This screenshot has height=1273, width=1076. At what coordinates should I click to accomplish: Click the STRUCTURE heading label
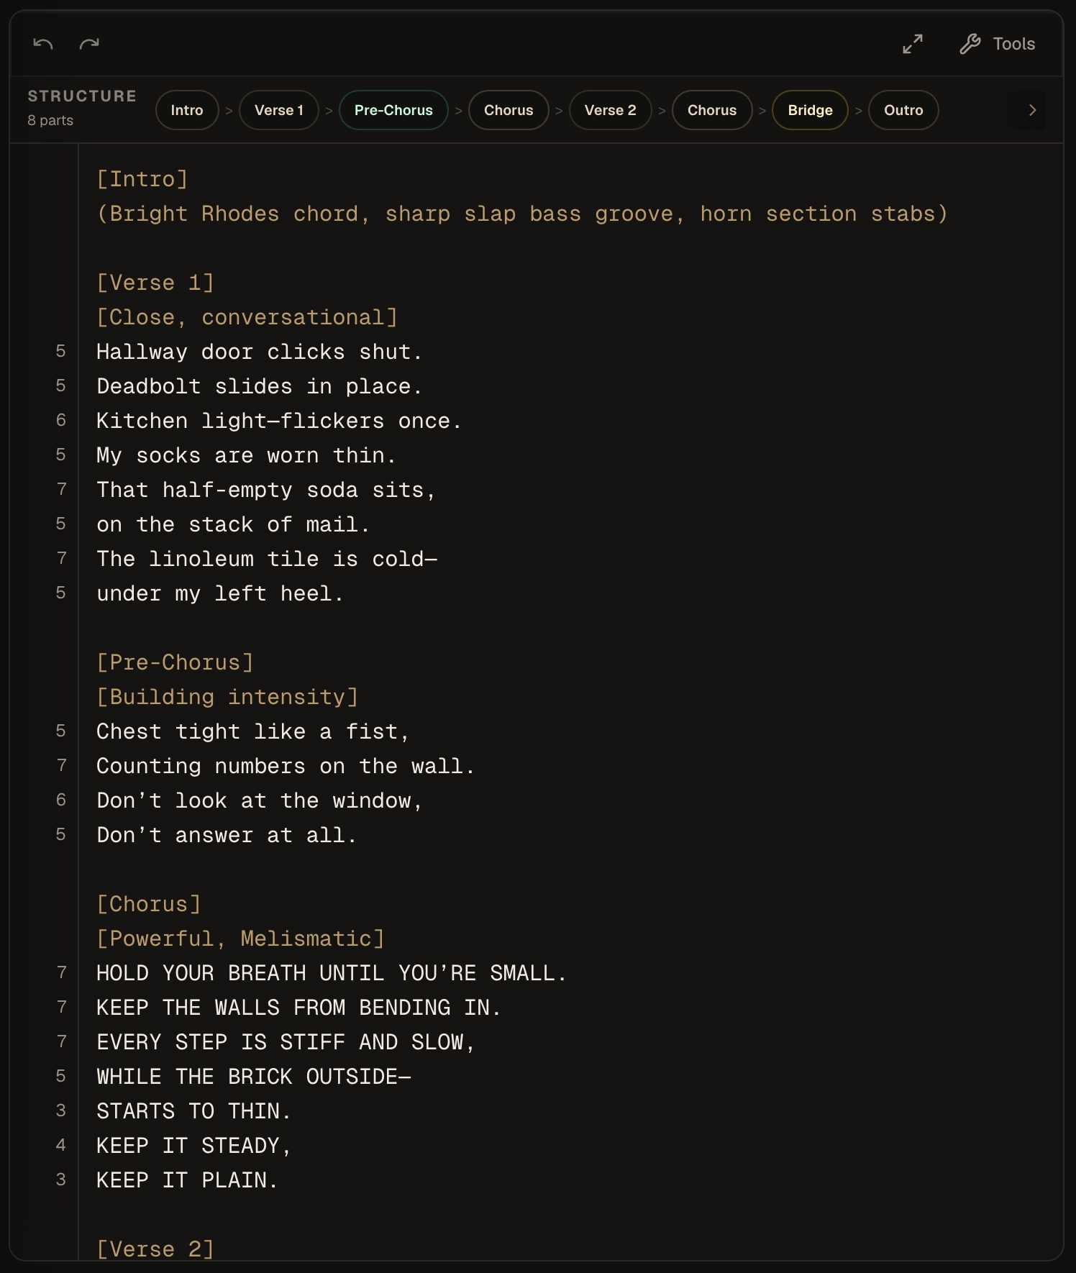click(x=82, y=96)
